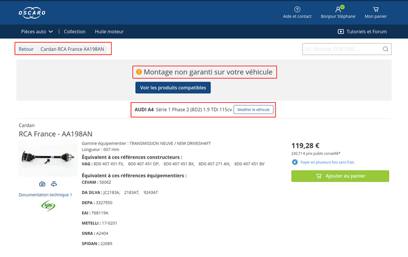
Task: Add product with Ajouter au panier
Action: point(340,176)
